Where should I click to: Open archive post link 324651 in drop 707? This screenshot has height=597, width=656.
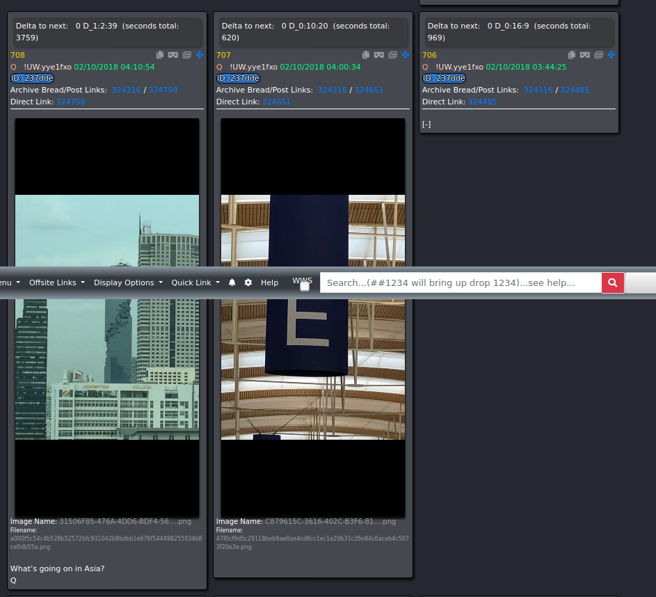pyautogui.click(x=369, y=90)
